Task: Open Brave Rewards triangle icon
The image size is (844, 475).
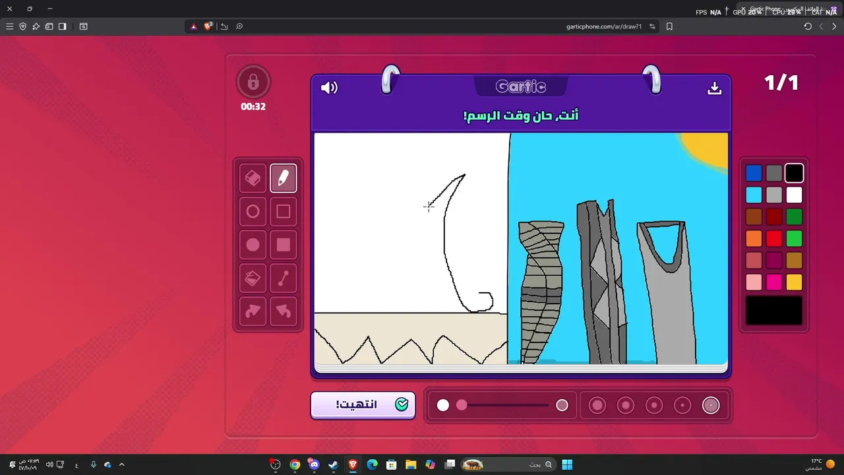Action: click(x=193, y=26)
